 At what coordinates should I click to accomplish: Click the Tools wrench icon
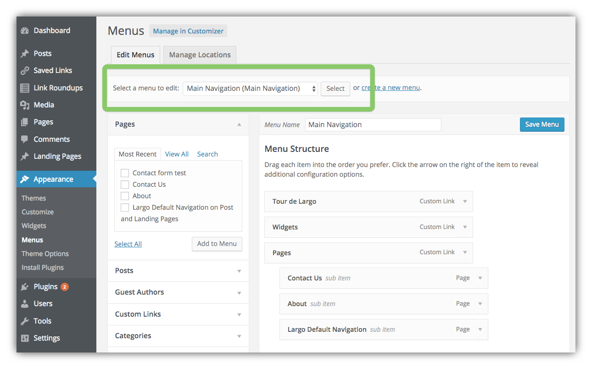click(x=25, y=321)
